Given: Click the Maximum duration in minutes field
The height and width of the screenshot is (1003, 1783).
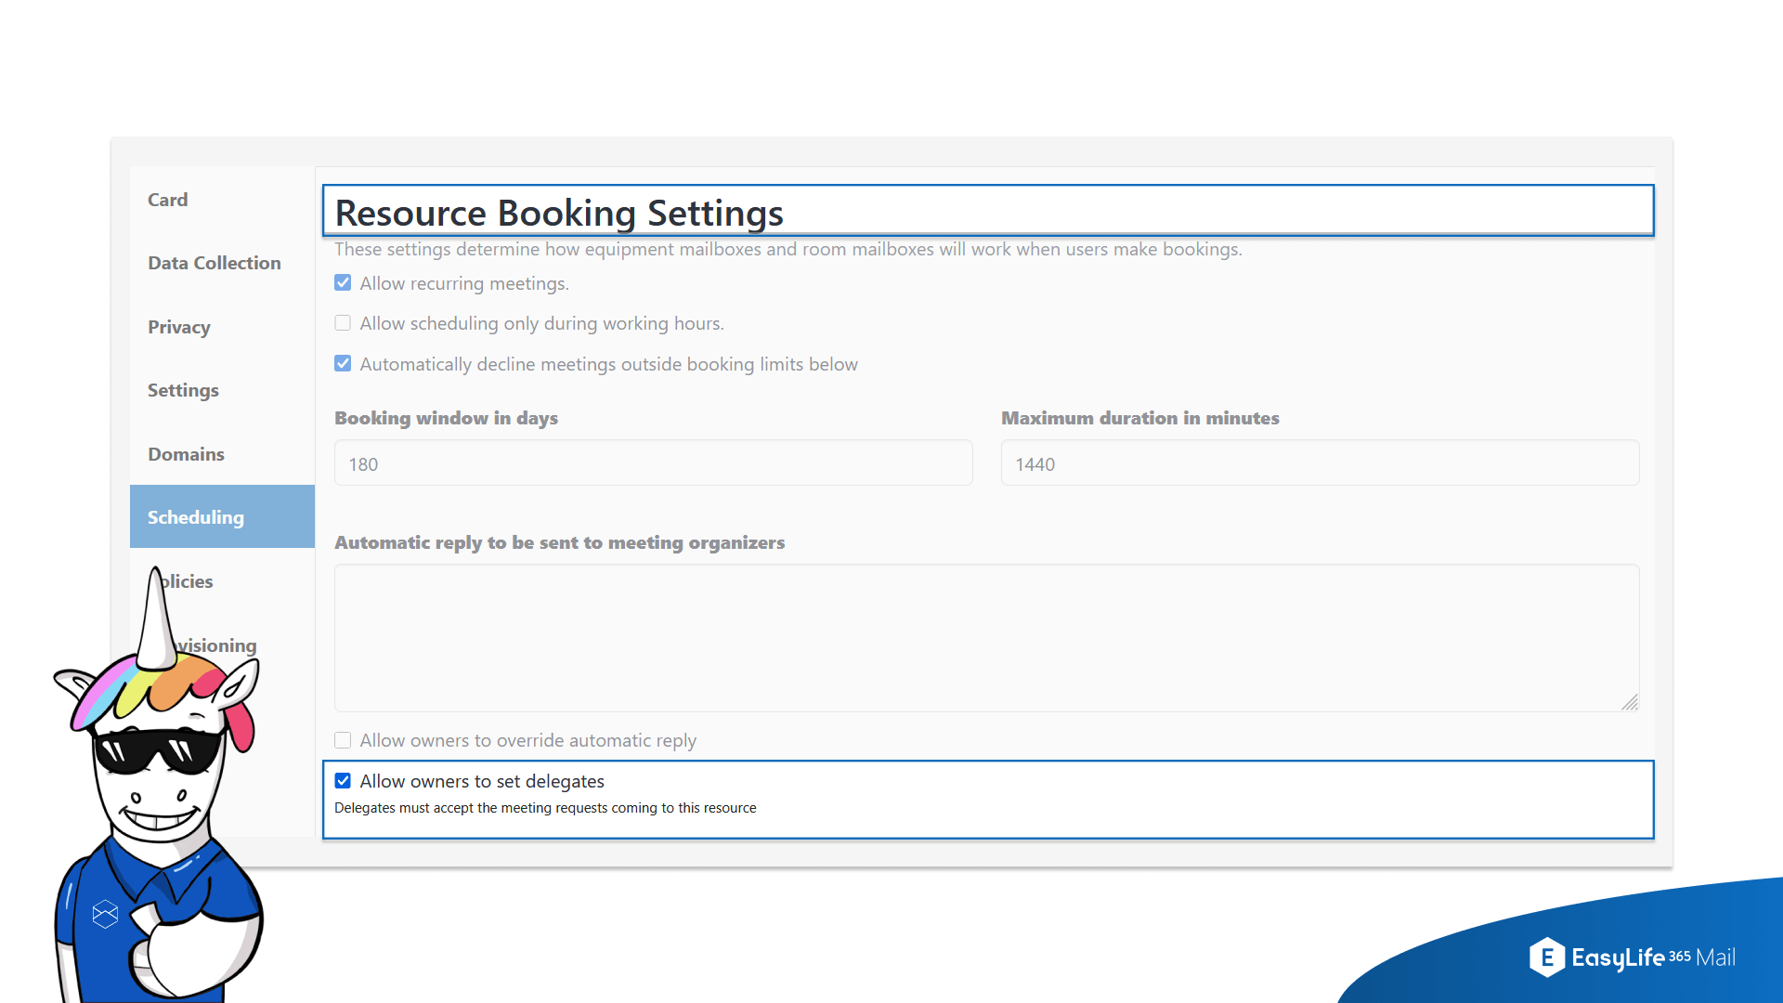Looking at the screenshot, I should (x=1320, y=462).
